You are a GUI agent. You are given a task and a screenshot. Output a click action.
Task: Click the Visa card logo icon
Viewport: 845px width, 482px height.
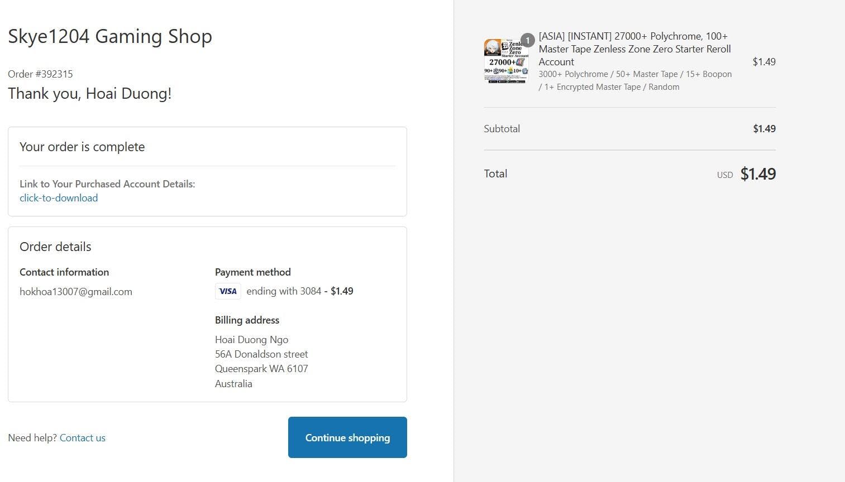(228, 291)
